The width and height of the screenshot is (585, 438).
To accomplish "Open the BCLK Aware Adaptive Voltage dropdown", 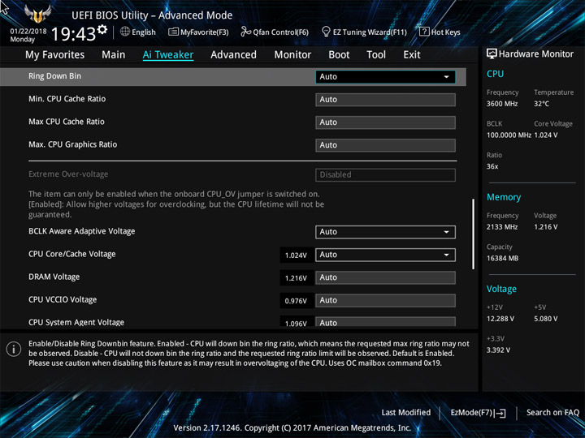I will (x=385, y=232).
